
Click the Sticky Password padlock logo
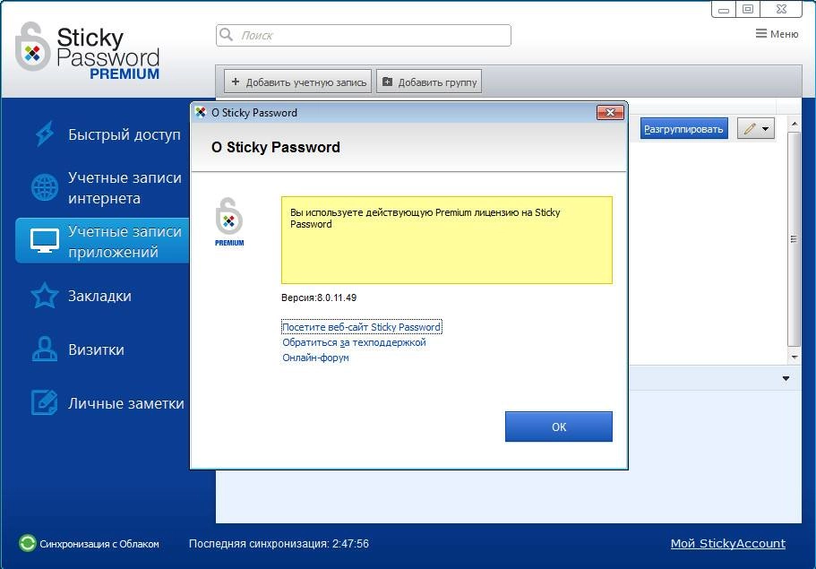32,47
